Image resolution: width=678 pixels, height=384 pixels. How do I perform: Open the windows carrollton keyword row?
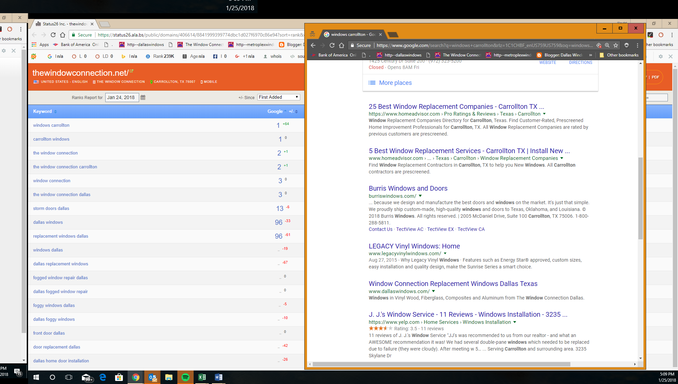click(x=51, y=125)
